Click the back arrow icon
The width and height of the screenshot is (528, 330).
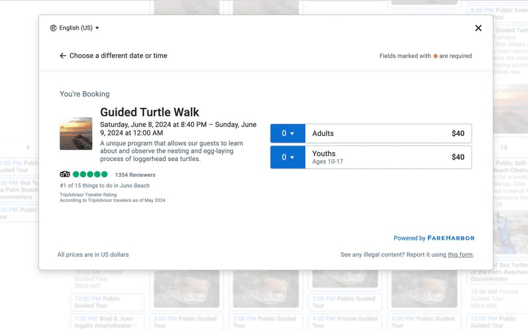coord(63,56)
